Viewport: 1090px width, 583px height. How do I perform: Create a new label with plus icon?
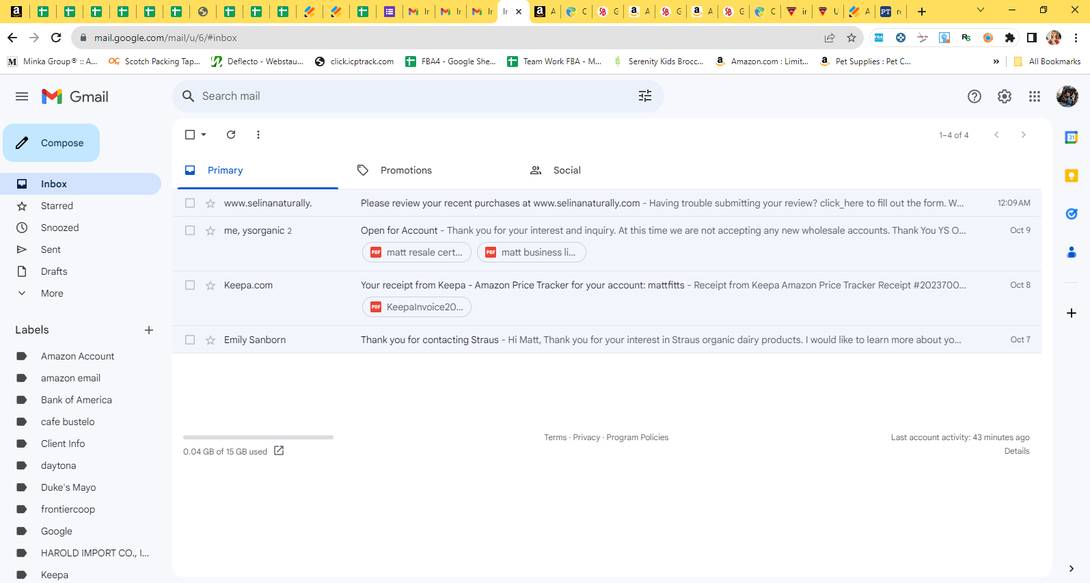point(149,330)
